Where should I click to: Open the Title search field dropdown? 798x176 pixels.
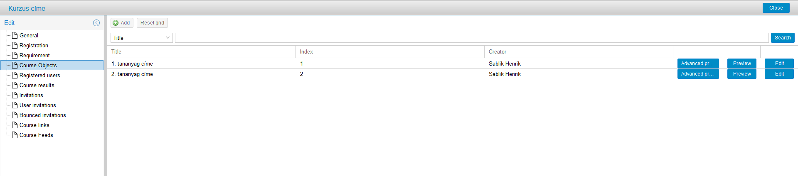tap(168, 38)
